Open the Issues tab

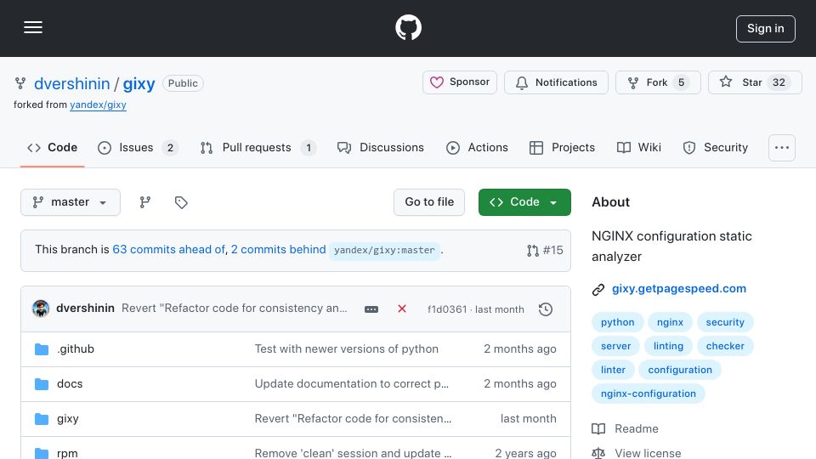tap(138, 148)
